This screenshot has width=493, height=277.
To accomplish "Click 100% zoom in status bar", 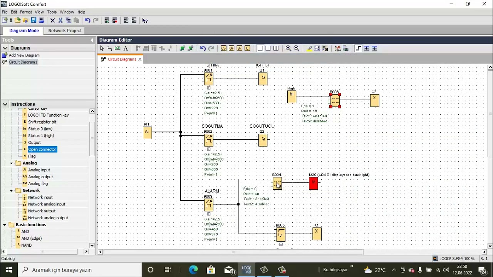I will point(469,259).
